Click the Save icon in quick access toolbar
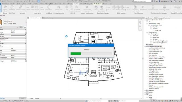 pyautogui.click(x=5, y=1)
